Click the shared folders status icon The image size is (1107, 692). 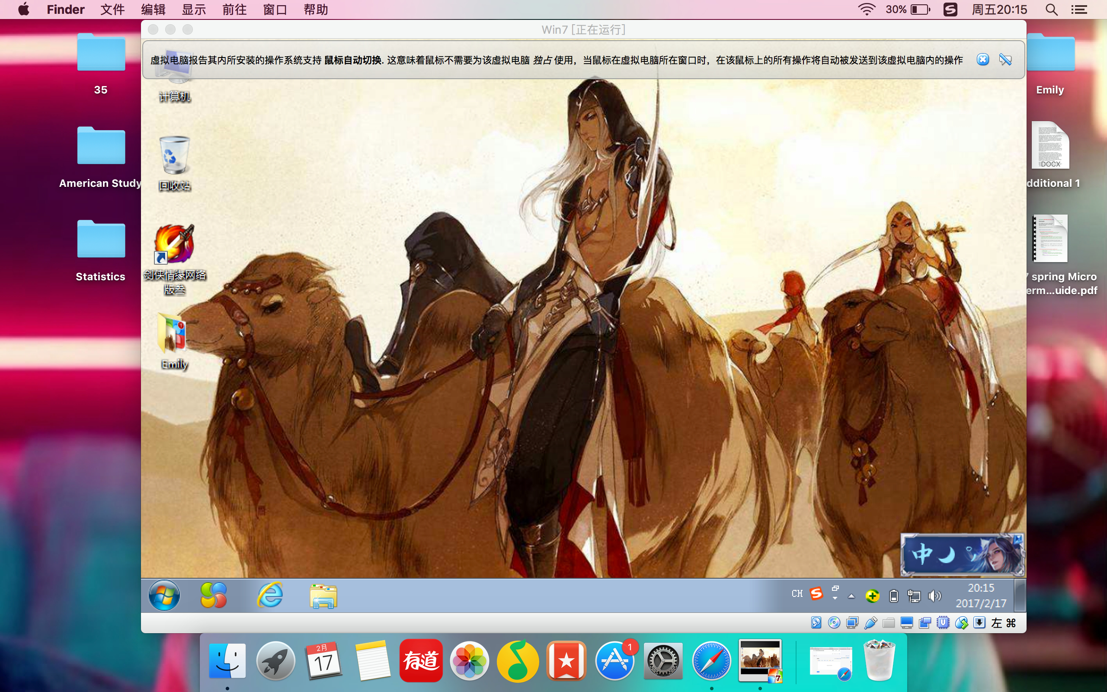(x=888, y=623)
